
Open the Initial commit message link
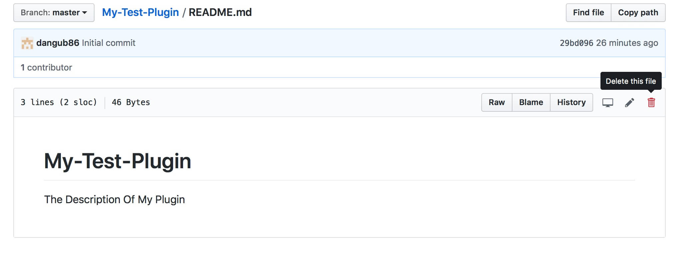tap(109, 43)
